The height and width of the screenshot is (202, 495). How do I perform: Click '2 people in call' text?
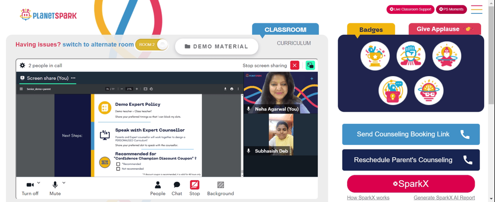coord(45,66)
